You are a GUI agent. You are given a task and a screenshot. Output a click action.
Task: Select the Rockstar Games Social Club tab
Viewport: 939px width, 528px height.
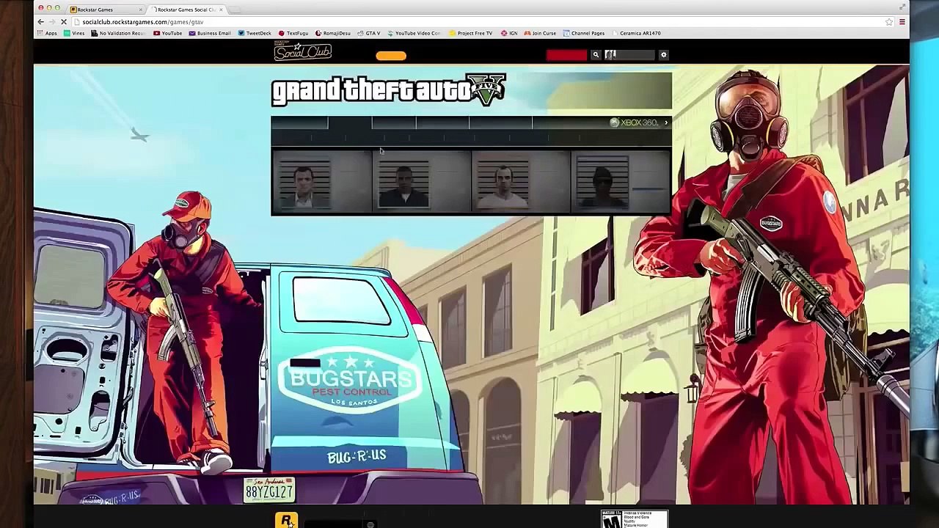(x=186, y=10)
